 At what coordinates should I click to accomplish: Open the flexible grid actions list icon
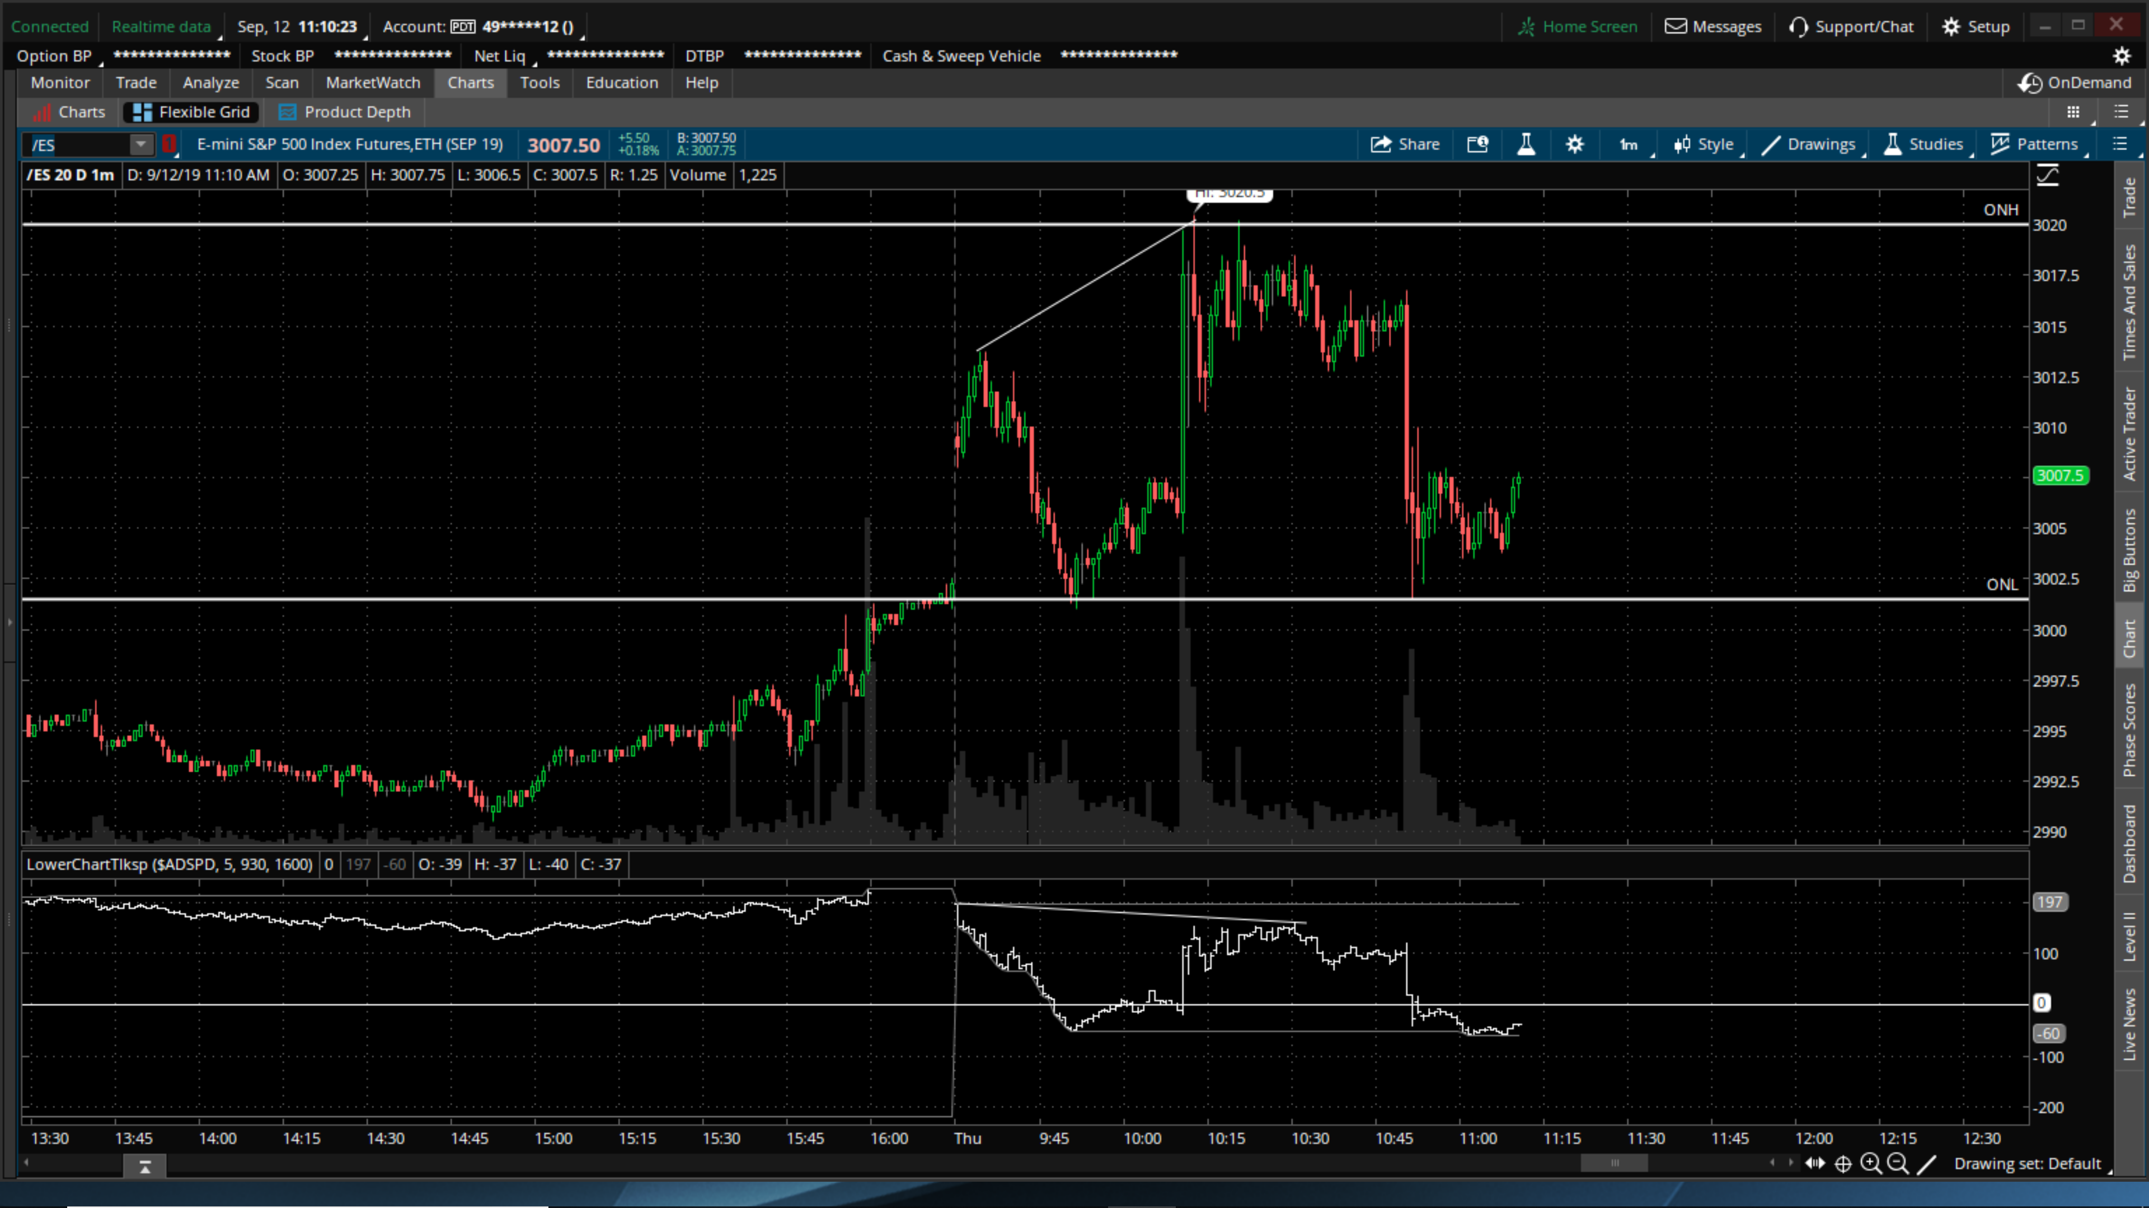click(2122, 112)
